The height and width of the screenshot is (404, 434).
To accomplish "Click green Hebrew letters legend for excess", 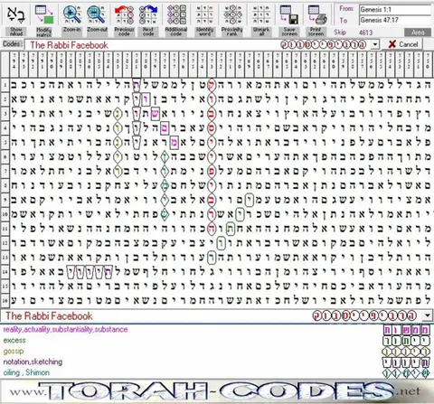I will [406, 341].
